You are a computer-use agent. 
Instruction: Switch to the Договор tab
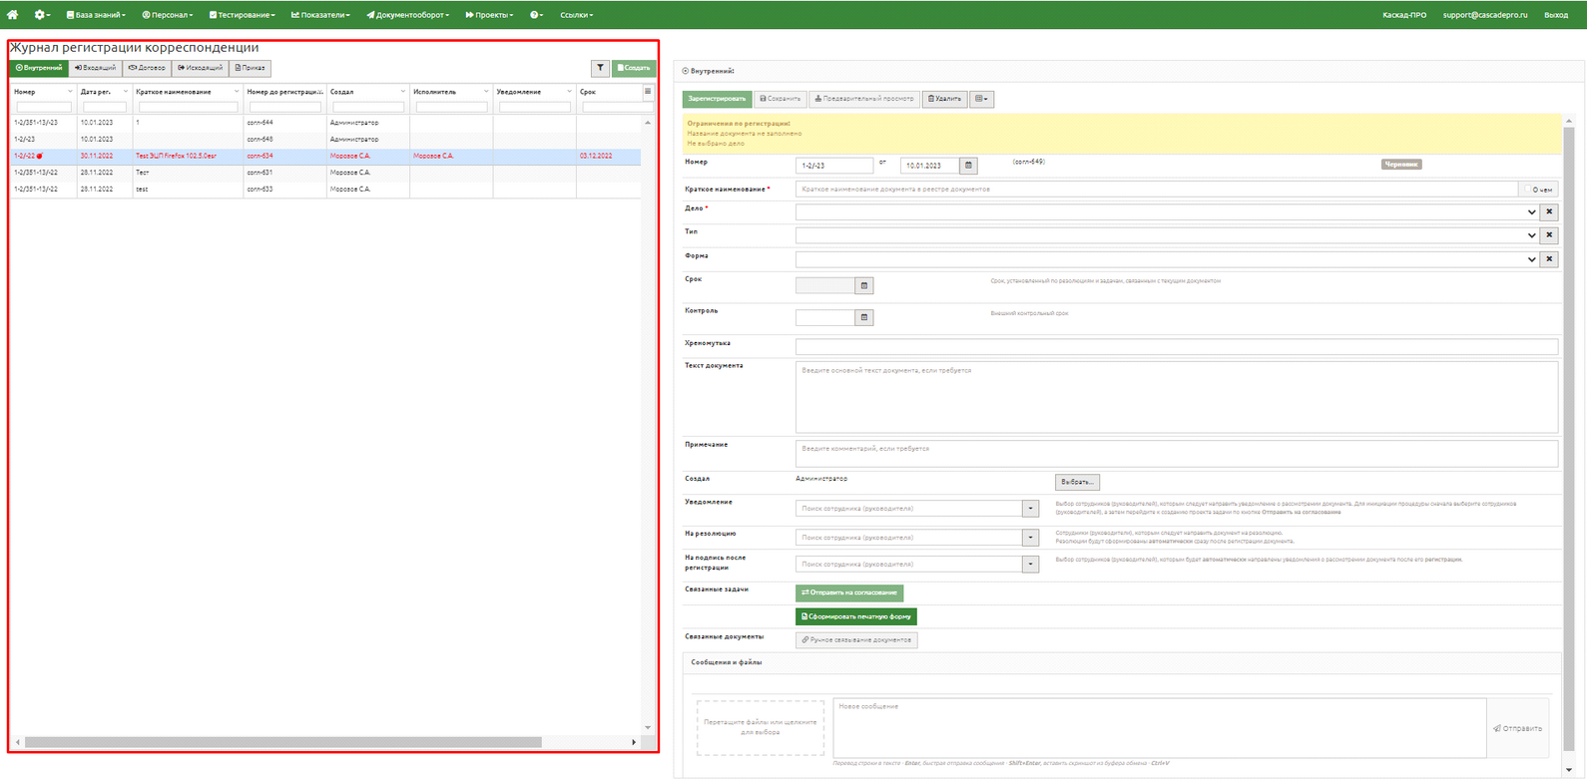[147, 68]
